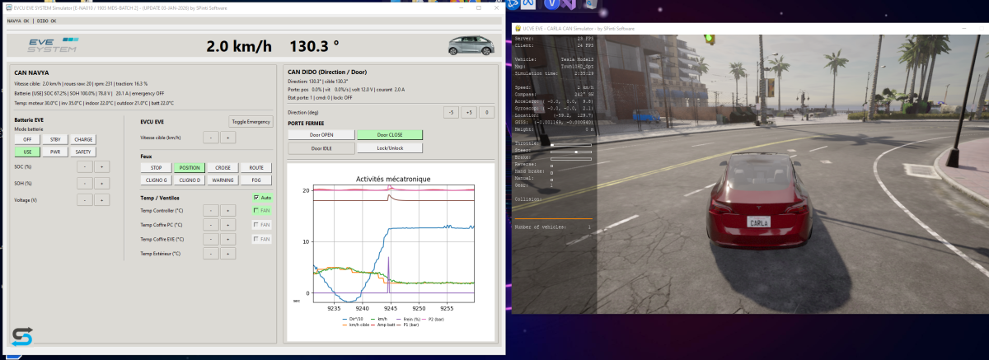The width and height of the screenshot is (989, 360).
Task: Click the Door OPEN button
Action: 321,134
